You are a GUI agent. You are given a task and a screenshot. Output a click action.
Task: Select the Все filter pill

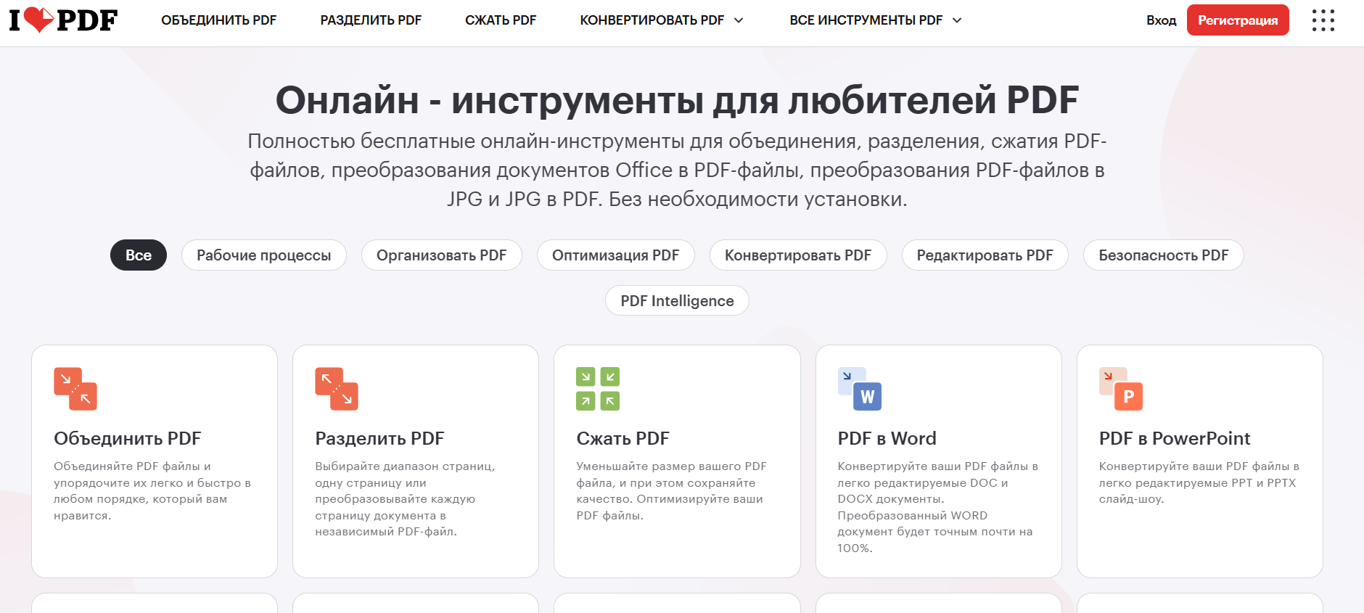pyautogui.click(x=139, y=255)
